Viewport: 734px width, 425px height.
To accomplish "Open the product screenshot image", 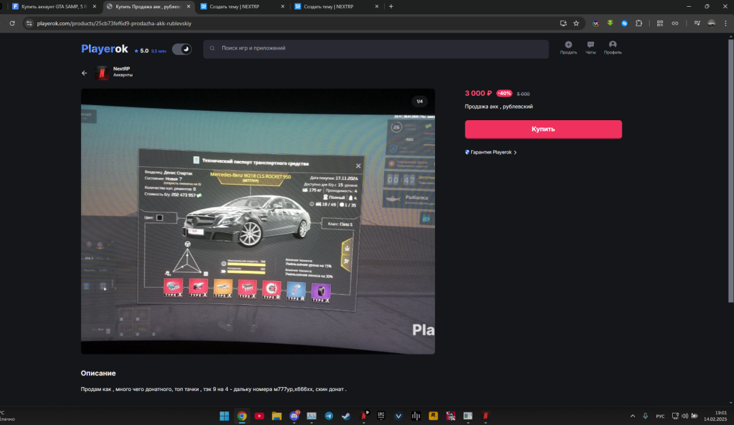I will click(x=258, y=221).
